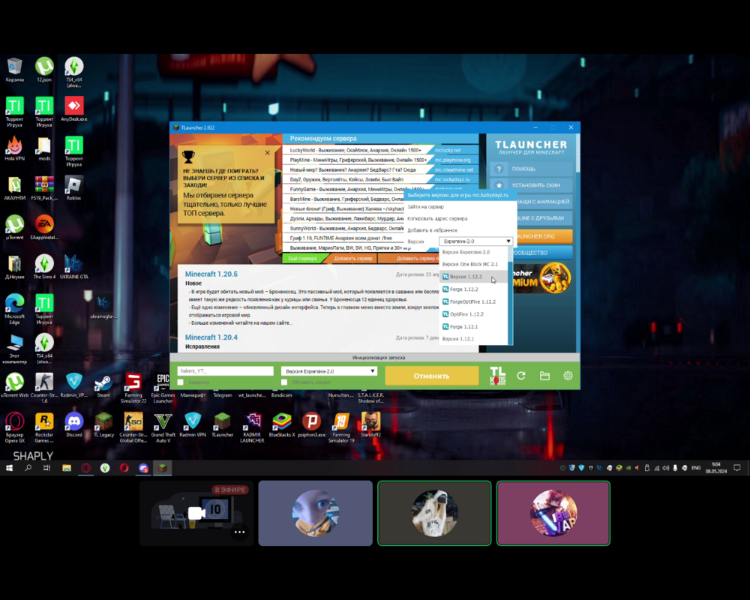750x600 pixels.
Task: Click the taskbar search icon
Action: 28,468
